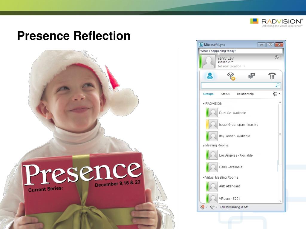The image size is (306, 229).
Task: Click scrollbar up arrow in contact list
Action: [280, 102]
